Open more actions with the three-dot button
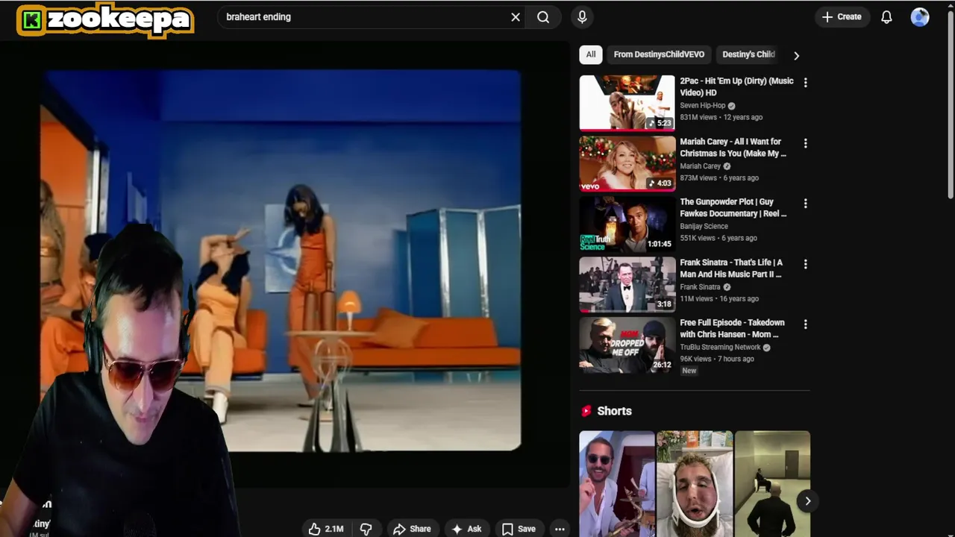 pos(560,529)
